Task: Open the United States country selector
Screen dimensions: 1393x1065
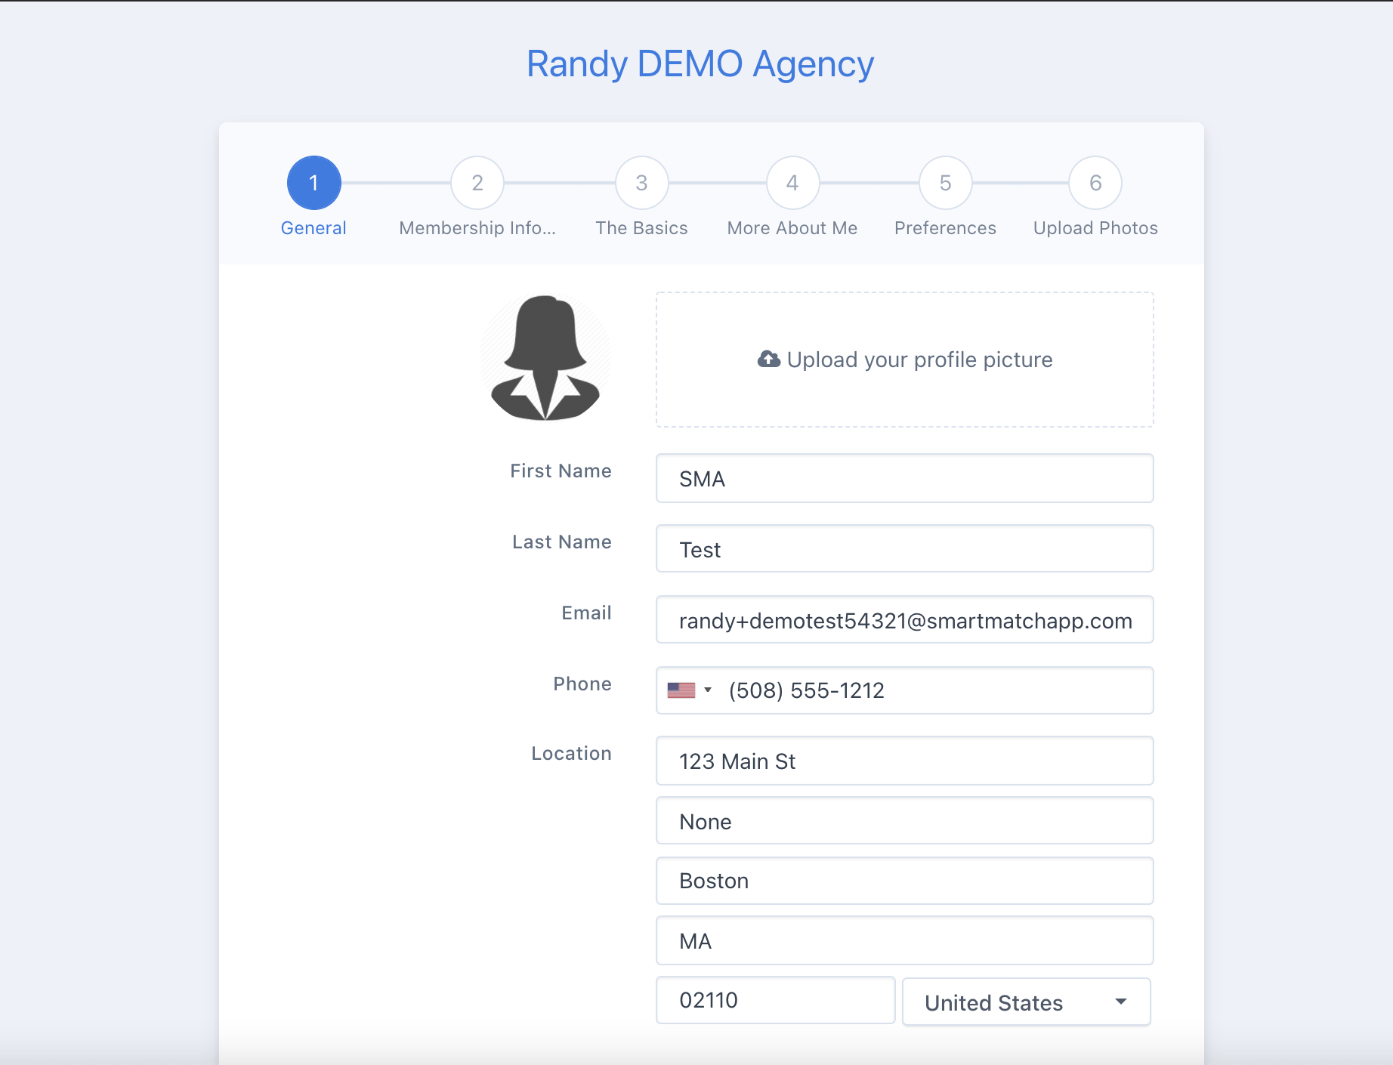Action: coord(1025,1002)
